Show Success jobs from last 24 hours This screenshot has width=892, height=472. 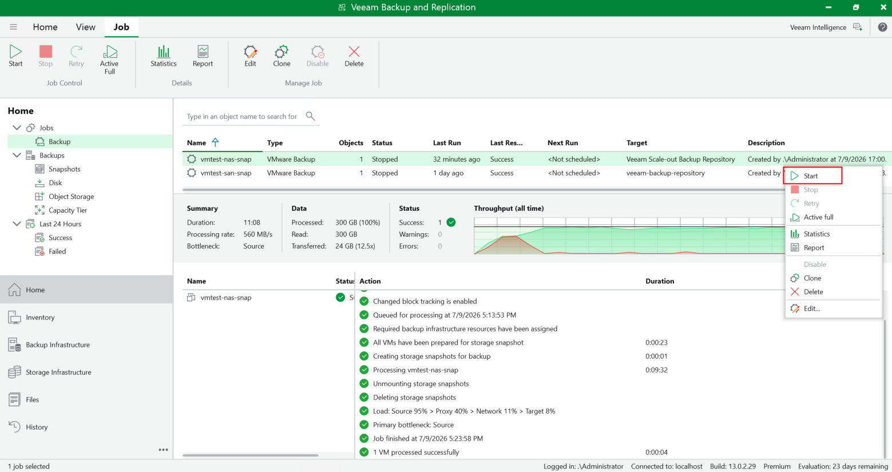pyautogui.click(x=60, y=238)
